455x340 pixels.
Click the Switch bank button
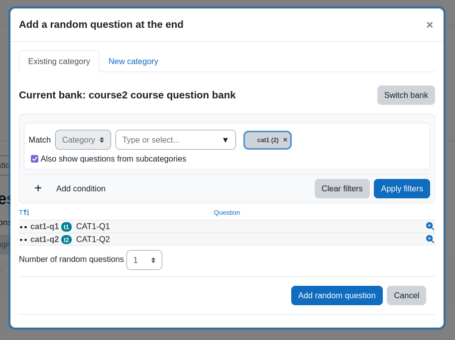[406, 95]
